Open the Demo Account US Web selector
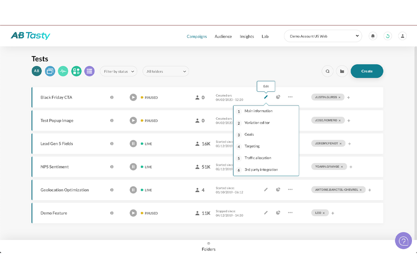The width and height of the screenshot is (417, 278). (x=323, y=36)
